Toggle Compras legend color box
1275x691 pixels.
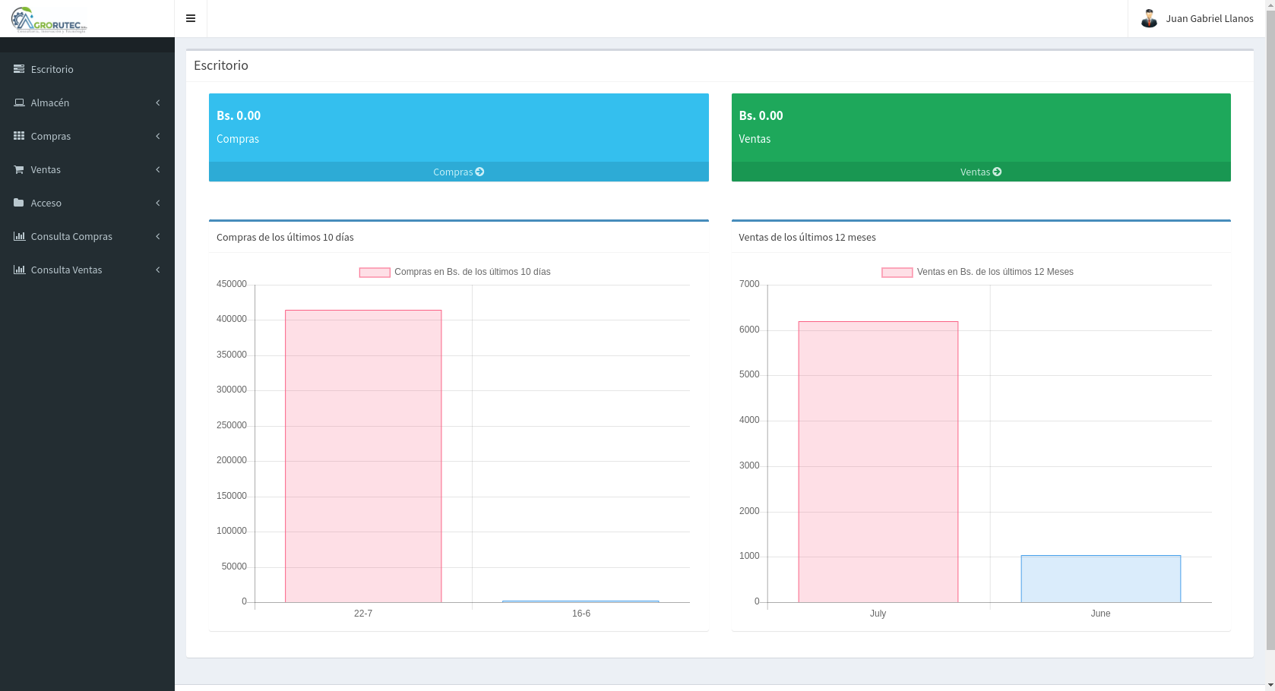tap(375, 272)
